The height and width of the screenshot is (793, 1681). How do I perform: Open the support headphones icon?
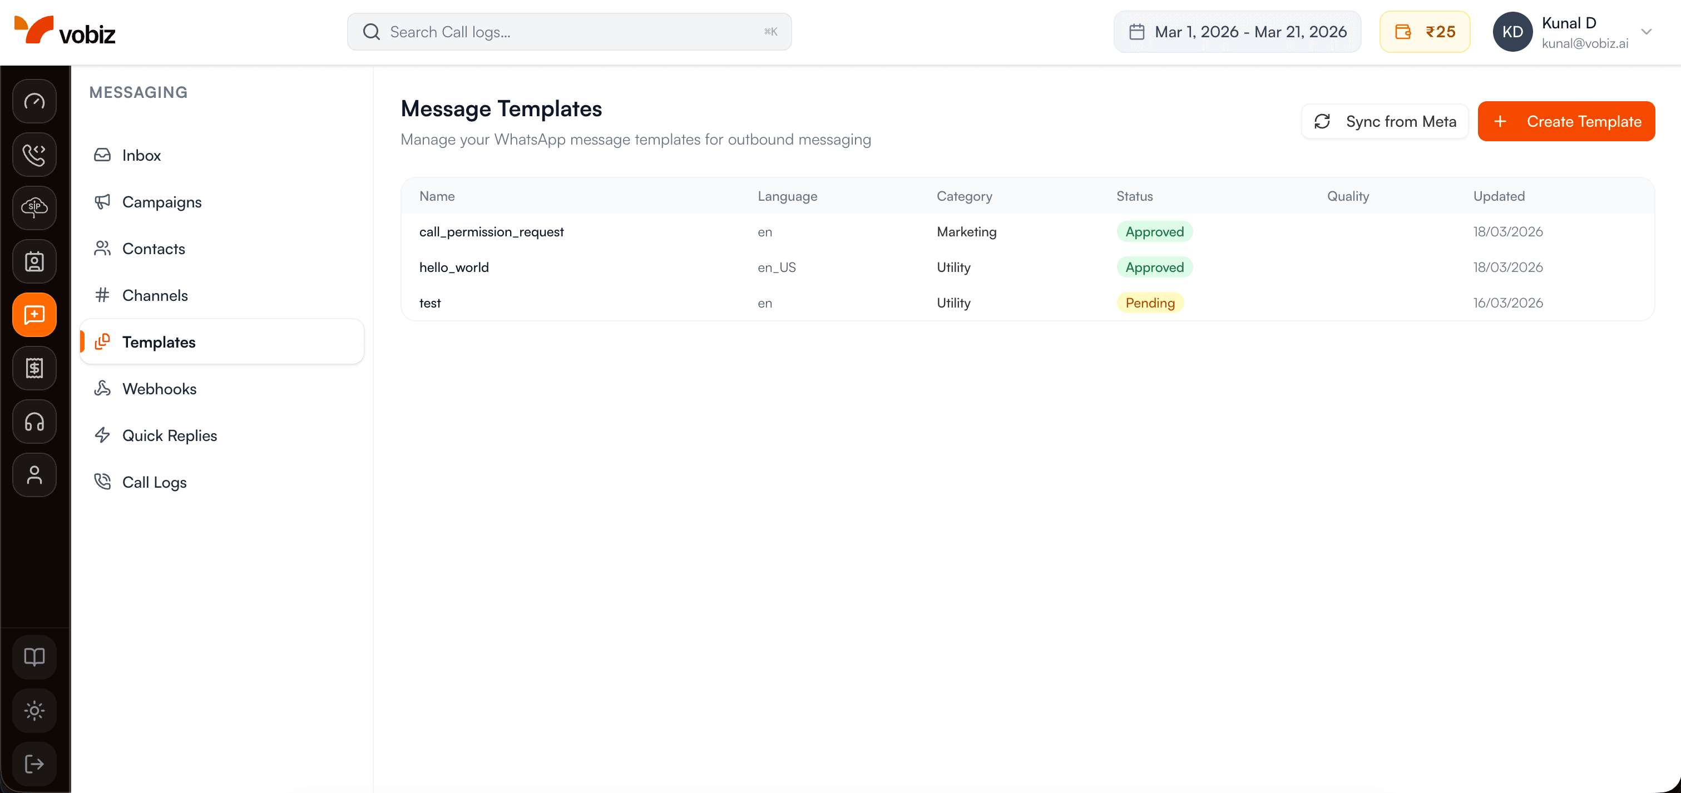pos(34,422)
